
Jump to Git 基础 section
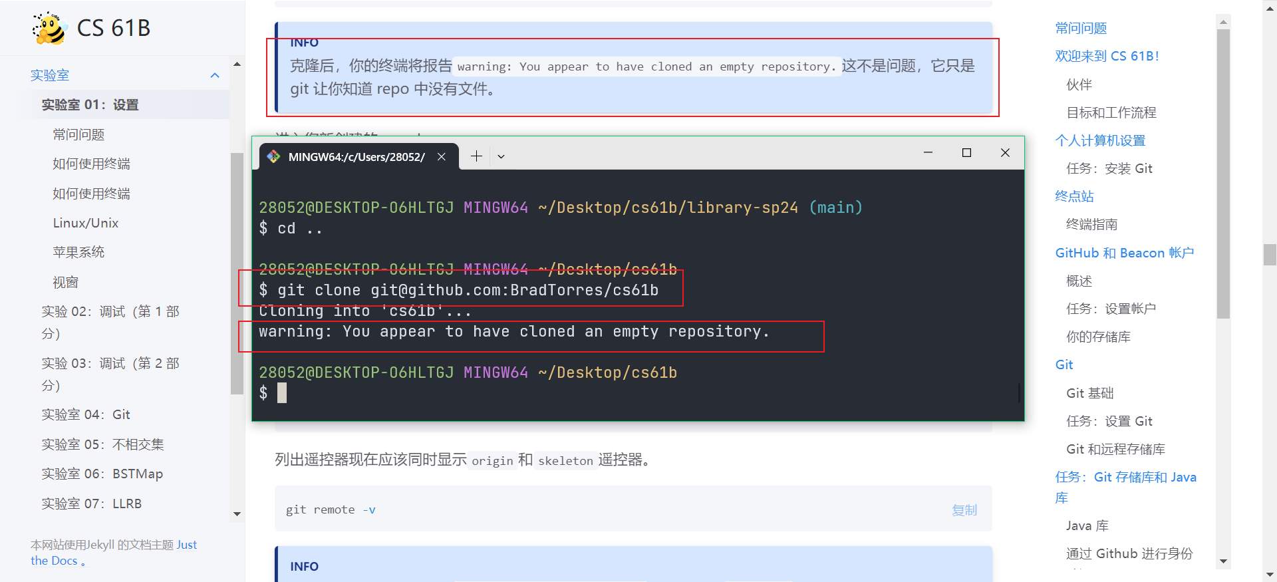click(1089, 393)
